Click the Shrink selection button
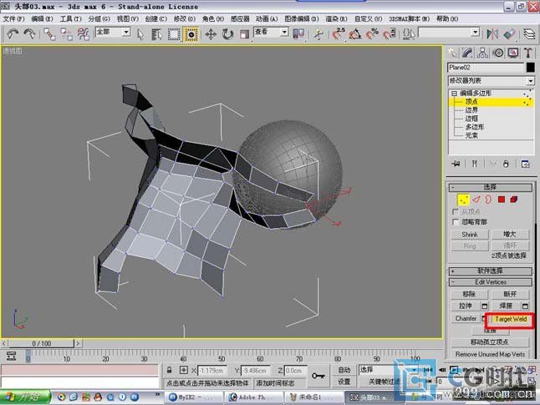Image resolution: width=540 pixels, height=405 pixels. tap(470, 235)
